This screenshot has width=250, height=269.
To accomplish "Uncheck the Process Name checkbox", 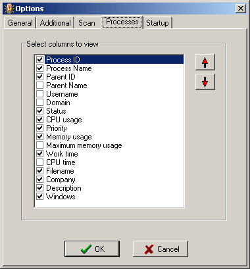I will pos(39,68).
